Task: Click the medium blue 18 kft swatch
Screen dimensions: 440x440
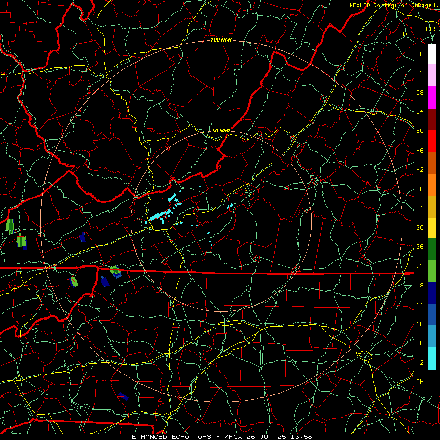Action: 432,314
